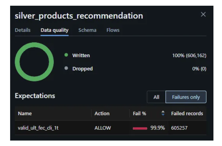Sort by the Name column header

click(x=25, y=114)
